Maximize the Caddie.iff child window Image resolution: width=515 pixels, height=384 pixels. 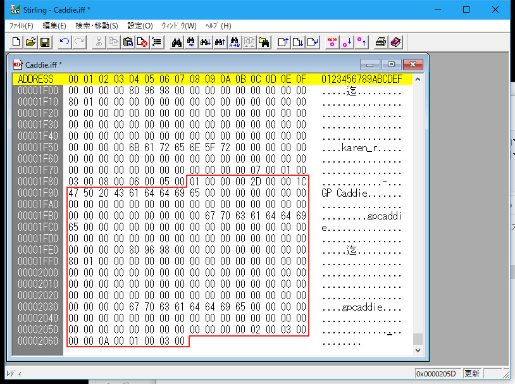tap(391, 65)
